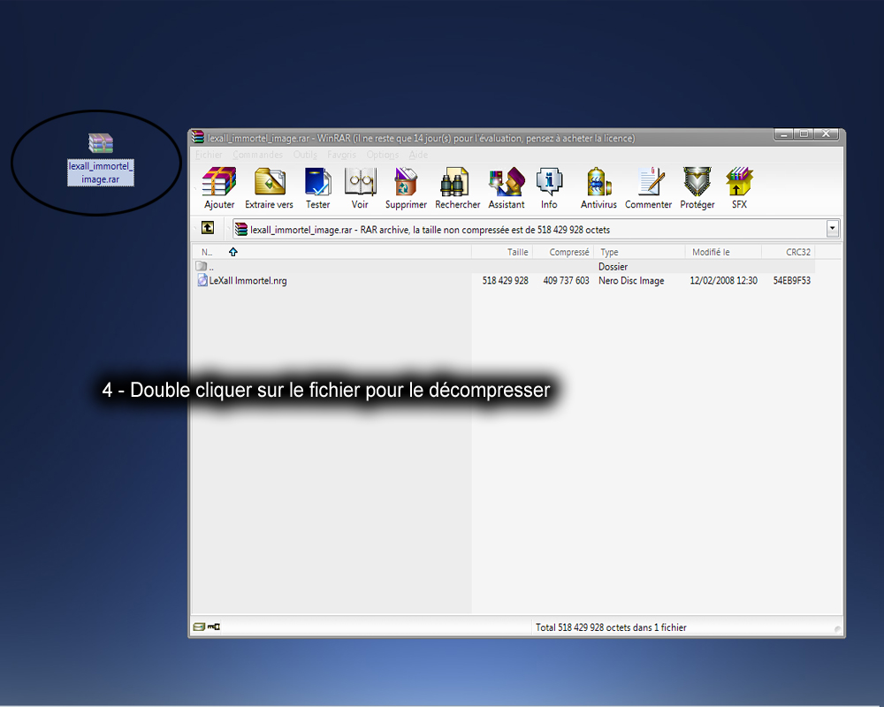Start the Antivirus scan tool
Image resolution: width=884 pixels, height=707 pixels.
598,188
